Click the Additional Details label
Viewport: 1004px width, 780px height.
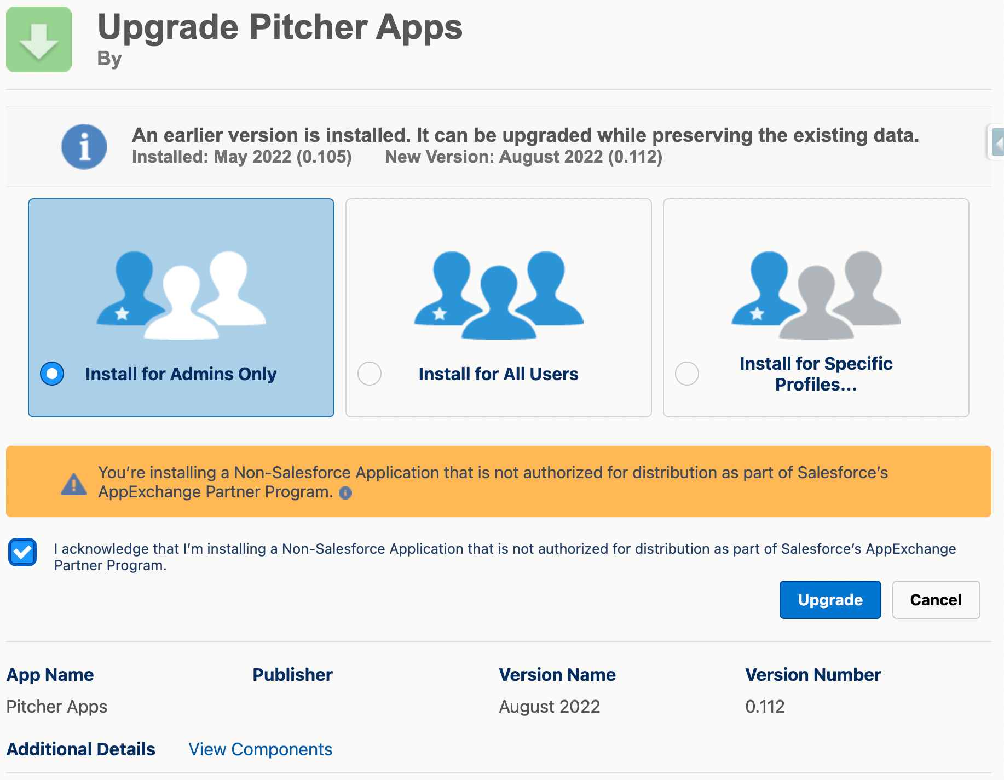81,749
